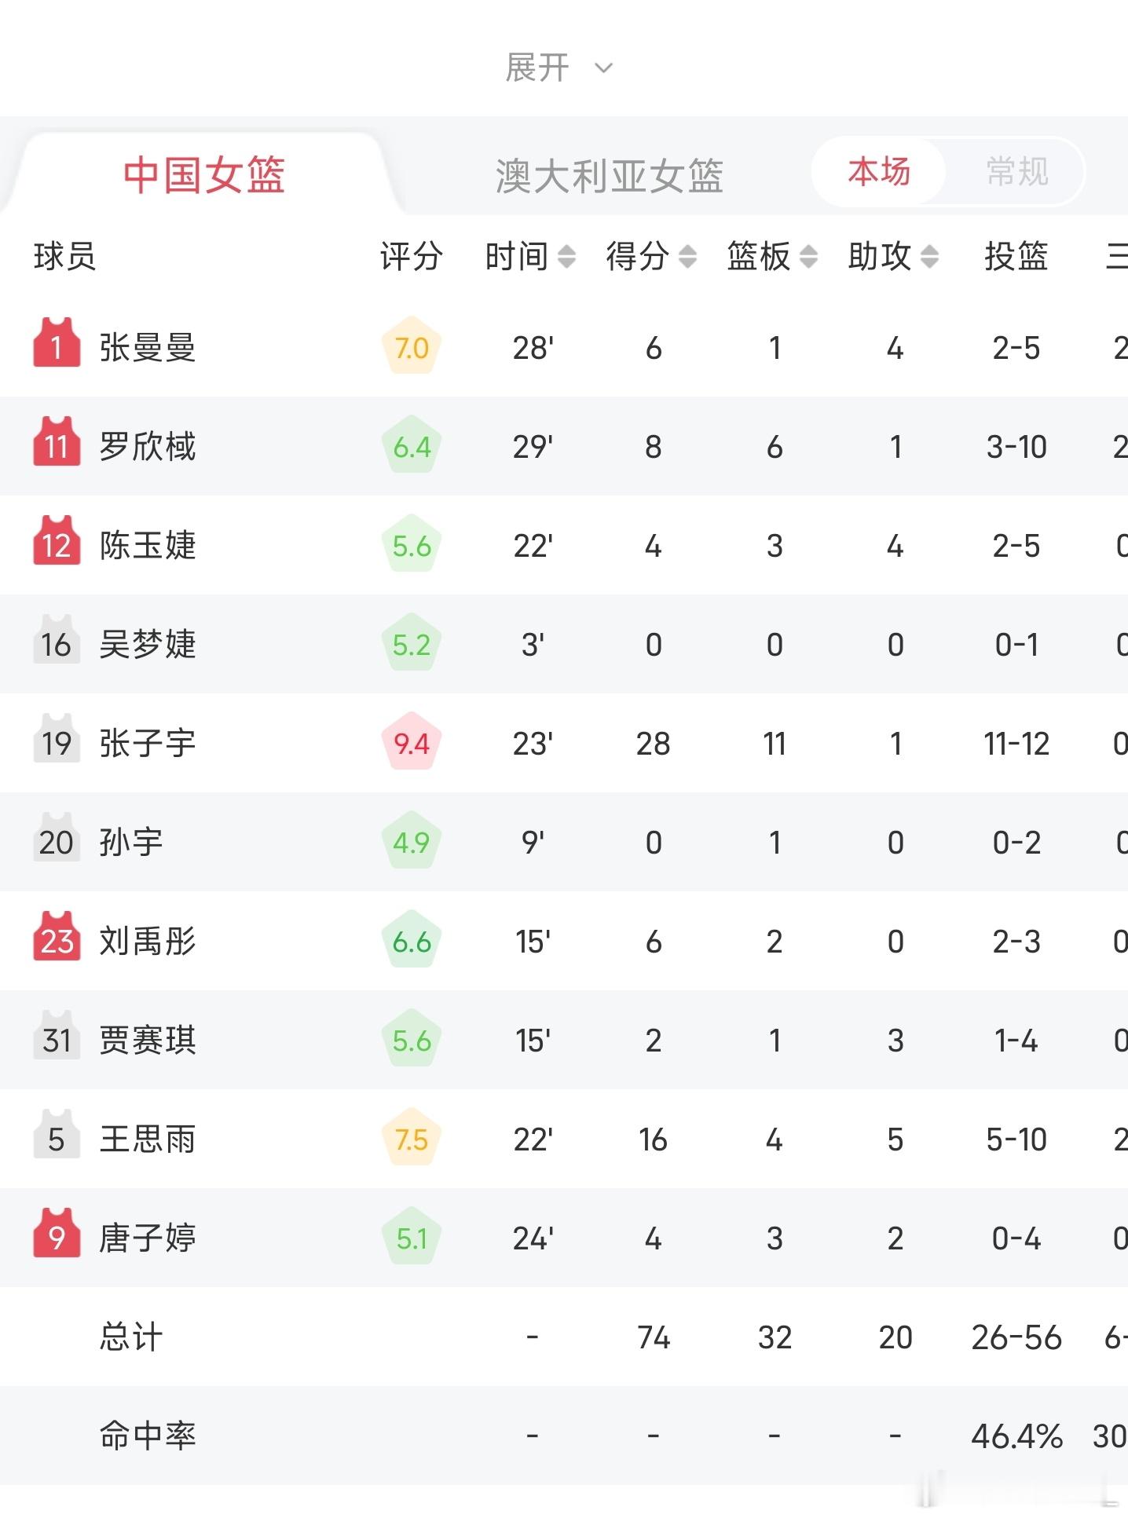Sort by 时间 using its arrows
The width and height of the screenshot is (1128, 1518).
point(566,256)
